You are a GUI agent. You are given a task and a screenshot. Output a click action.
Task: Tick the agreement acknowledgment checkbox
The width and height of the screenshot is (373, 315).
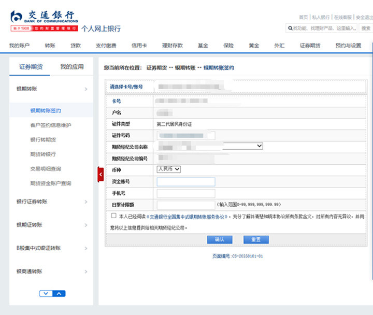[x=113, y=216]
